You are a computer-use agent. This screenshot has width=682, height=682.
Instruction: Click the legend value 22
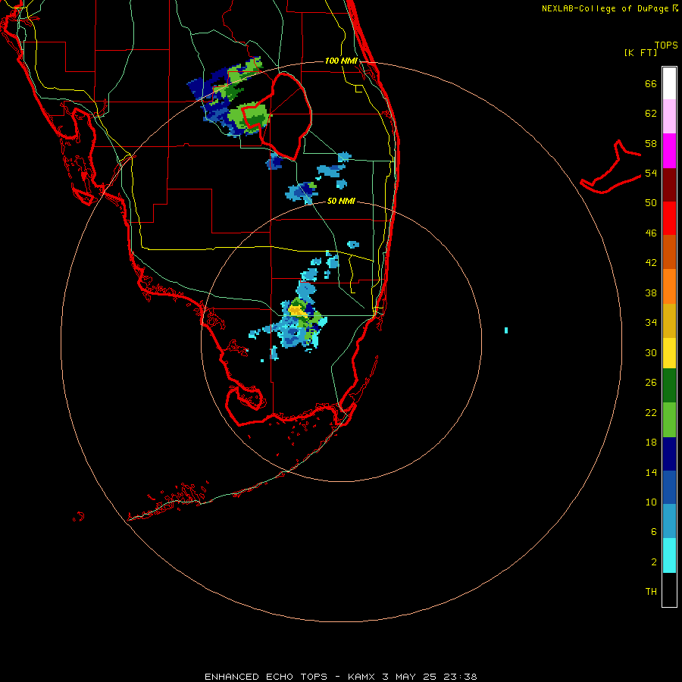coord(651,412)
